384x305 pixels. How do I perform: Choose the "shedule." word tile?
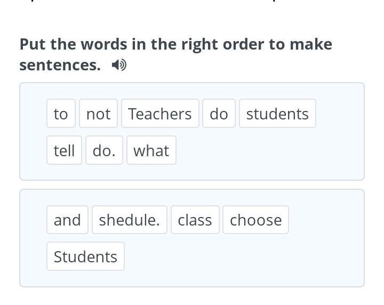[x=130, y=220]
